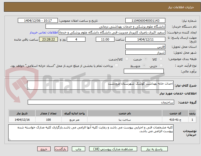This screenshot has height=156, width=201.
Task: Select the کالا/خدمت radio button
Action: click(127, 59)
